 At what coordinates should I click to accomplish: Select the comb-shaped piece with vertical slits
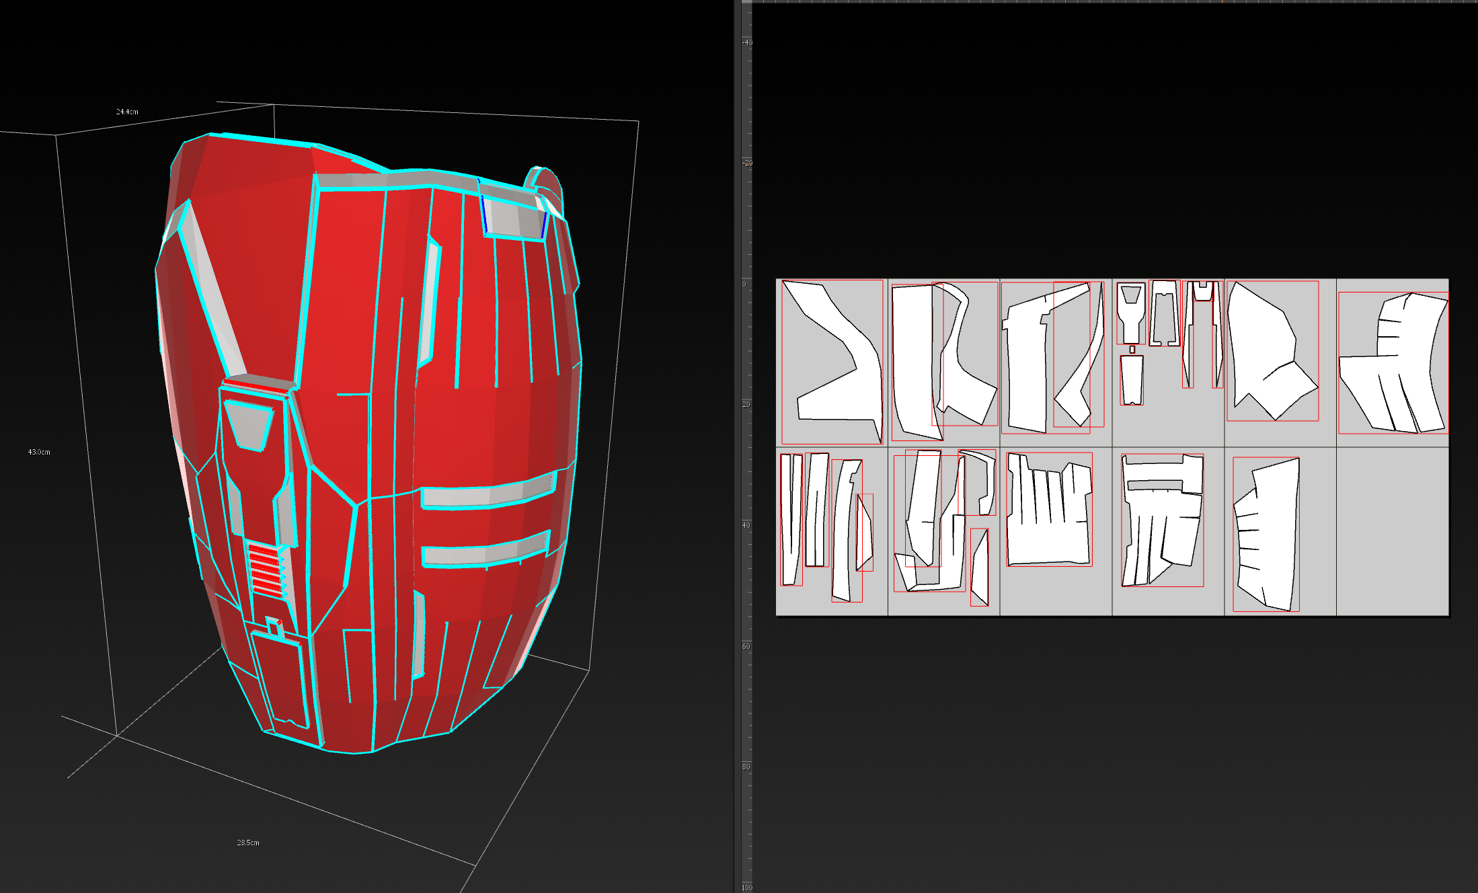(1049, 509)
